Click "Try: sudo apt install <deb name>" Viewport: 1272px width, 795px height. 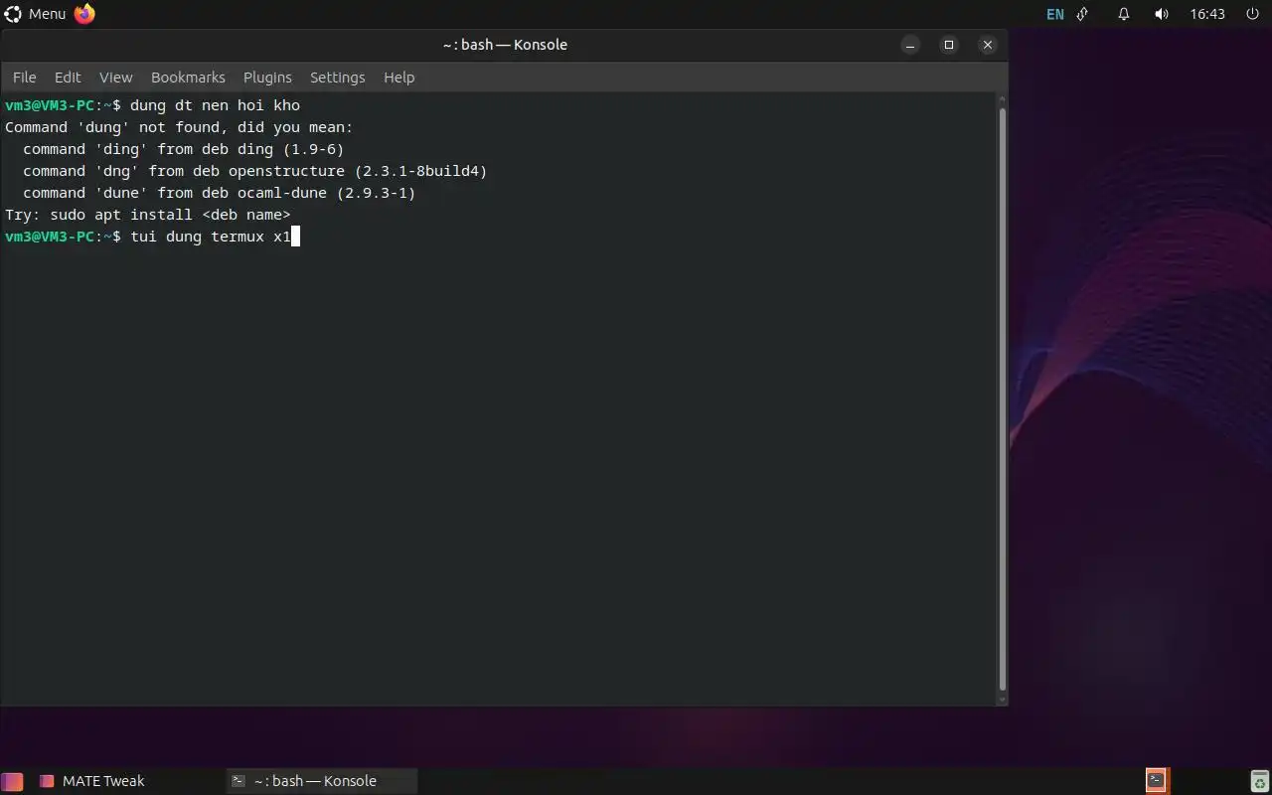[148, 215]
